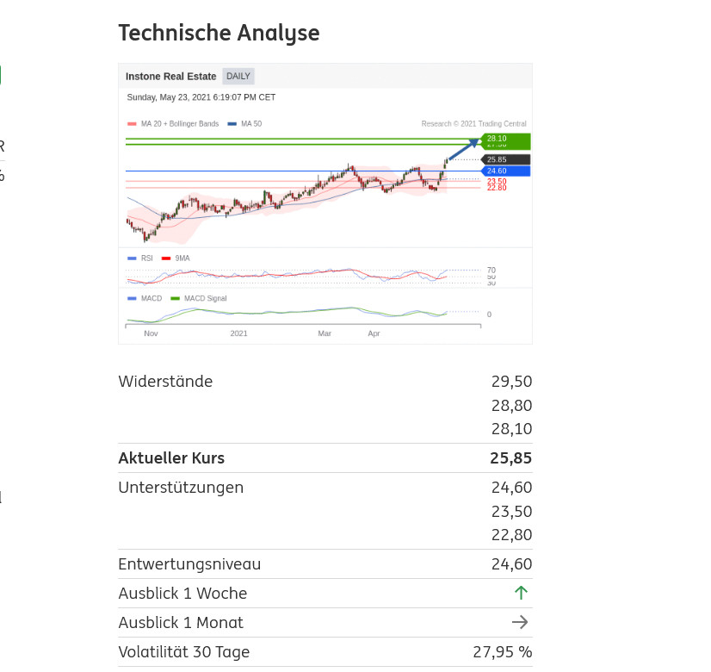The width and height of the screenshot is (711, 672).
Task: Click the green upward arrow for Ausblick 1 Woche
Action: click(520, 593)
